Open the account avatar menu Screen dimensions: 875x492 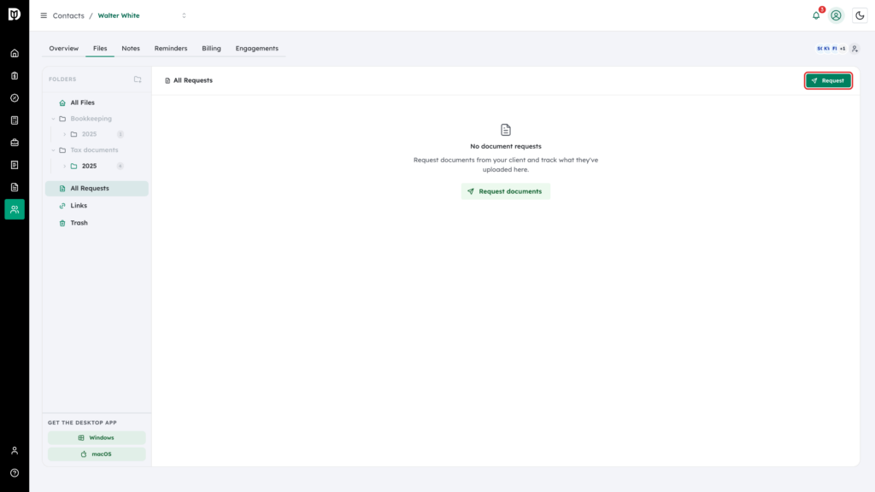pyautogui.click(x=836, y=15)
